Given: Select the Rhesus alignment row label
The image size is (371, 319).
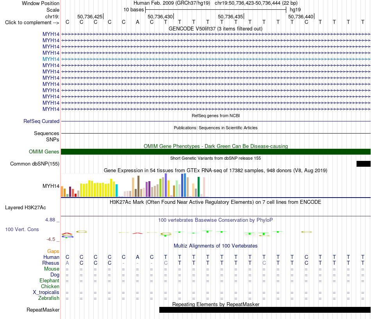Looking at the screenshot, I should (51, 263).
